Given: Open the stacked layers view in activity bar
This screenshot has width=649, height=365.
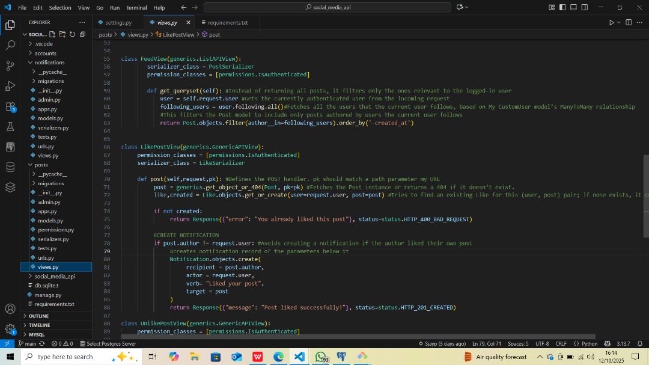Looking at the screenshot, I should [10, 187].
